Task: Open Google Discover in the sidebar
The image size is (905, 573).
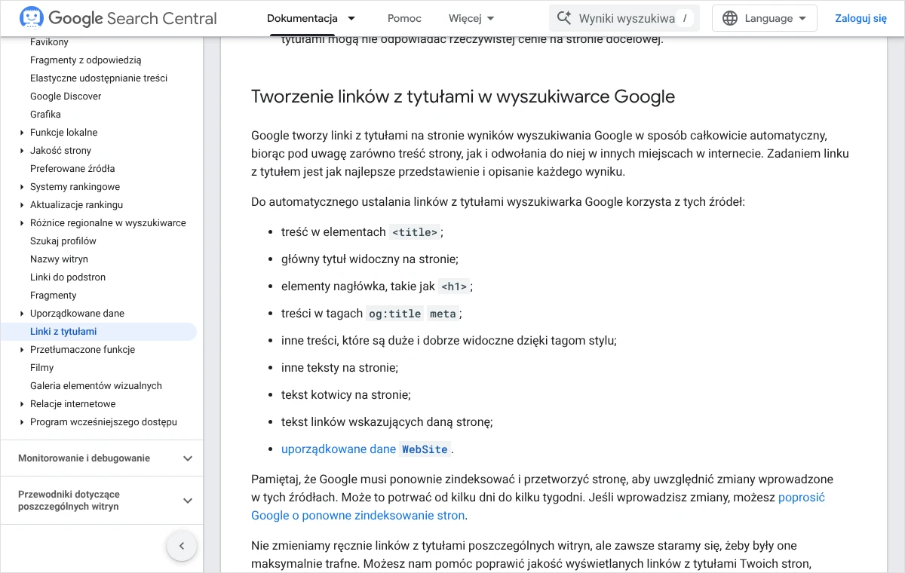Action: coord(66,97)
